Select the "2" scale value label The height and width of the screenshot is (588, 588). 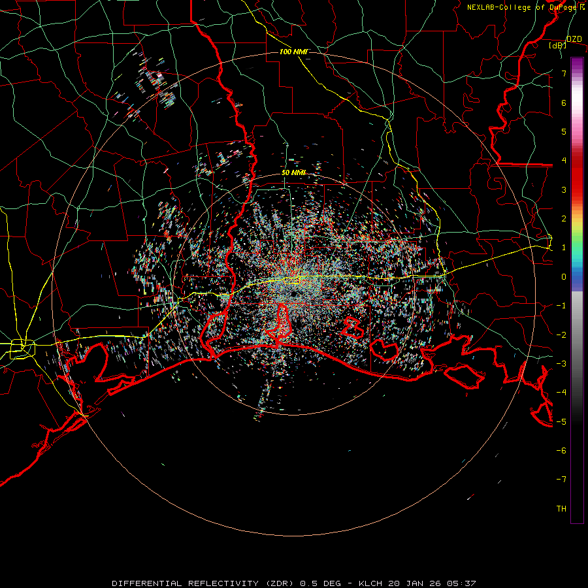(x=564, y=219)
